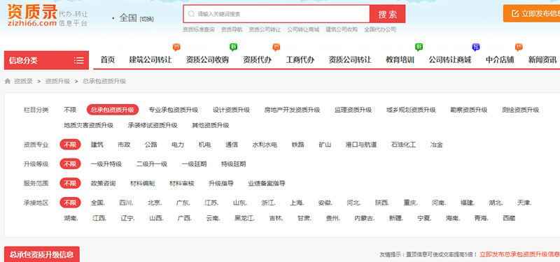
Task: Click the green new badge above 资质公司收购
Action: (x=234, y=47)
